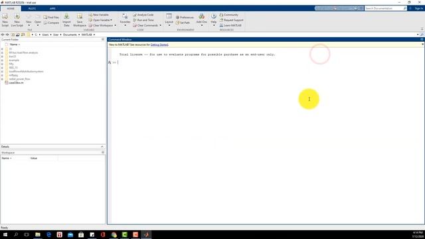Click New Variable
Screen dimensions: 425x239
(x=98, y=15)
